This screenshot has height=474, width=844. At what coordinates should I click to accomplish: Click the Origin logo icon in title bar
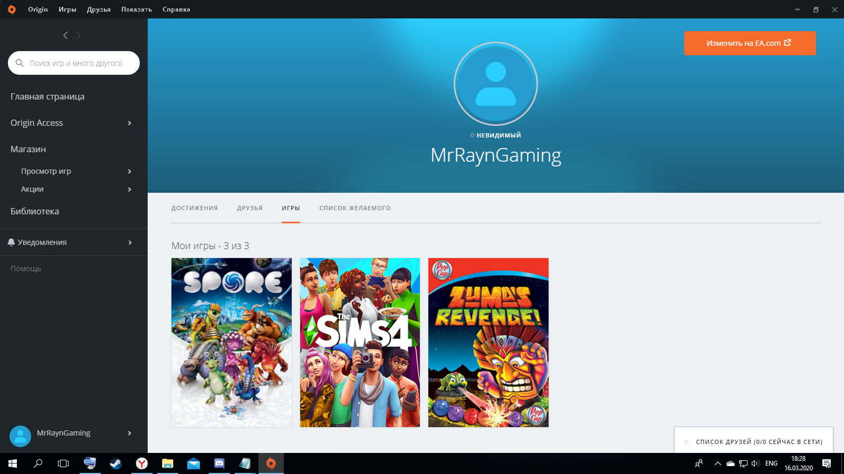tap(12, 9)
